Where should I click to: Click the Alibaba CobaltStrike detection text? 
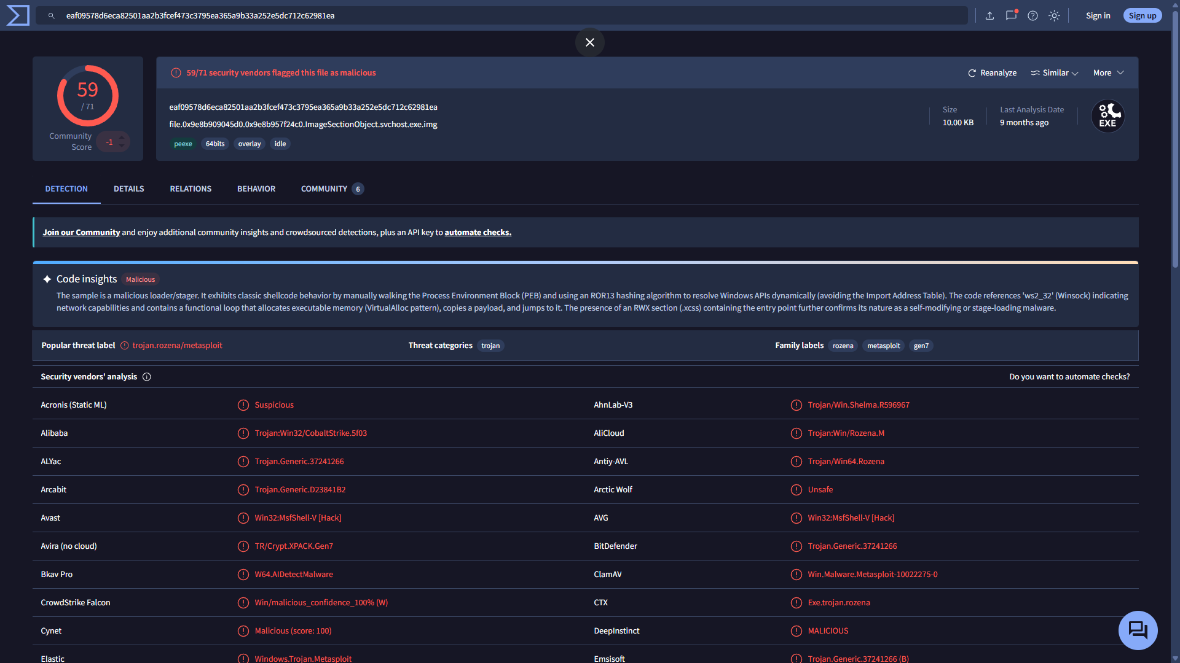point(311,433)
